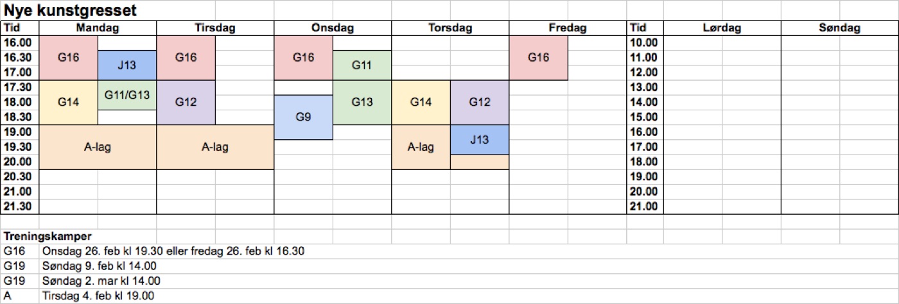
Task: Select the pink G16 block on Friday
Action: [x=538, y=58]
